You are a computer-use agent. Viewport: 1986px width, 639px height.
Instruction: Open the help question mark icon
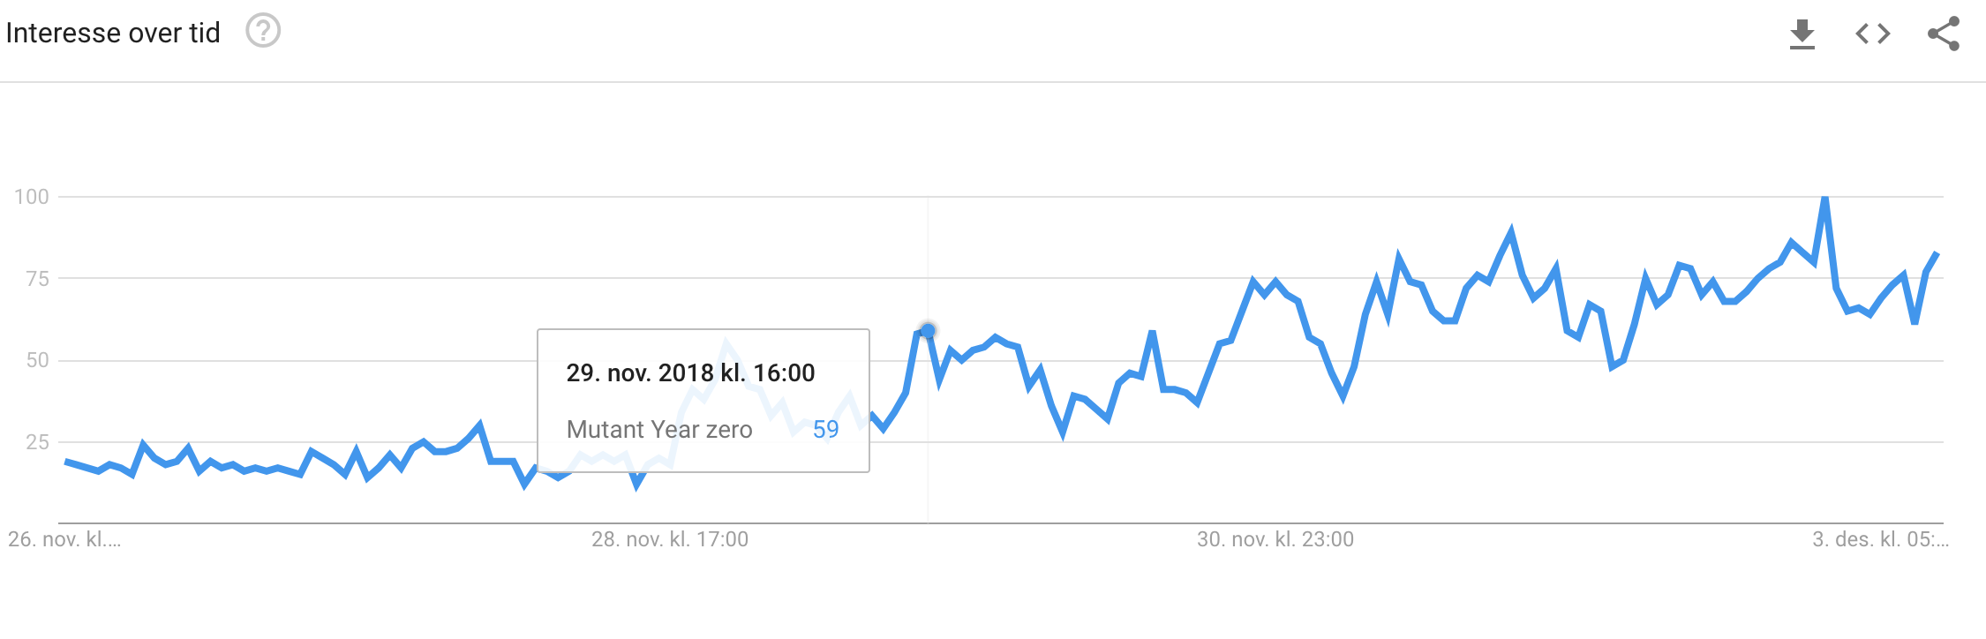click(263, 31)
